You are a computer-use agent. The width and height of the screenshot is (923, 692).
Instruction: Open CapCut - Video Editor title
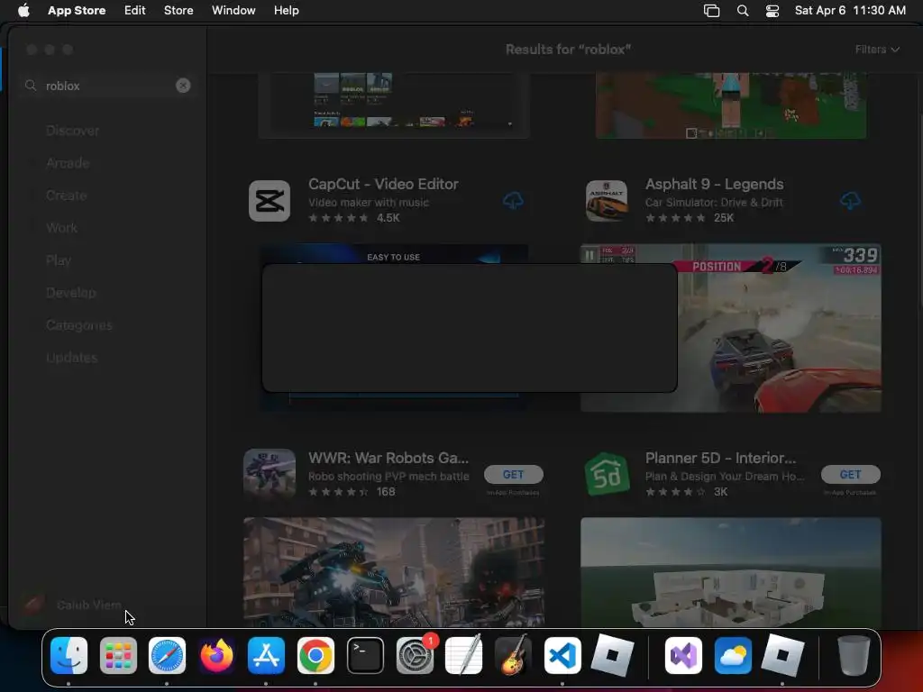pos(383,184)
